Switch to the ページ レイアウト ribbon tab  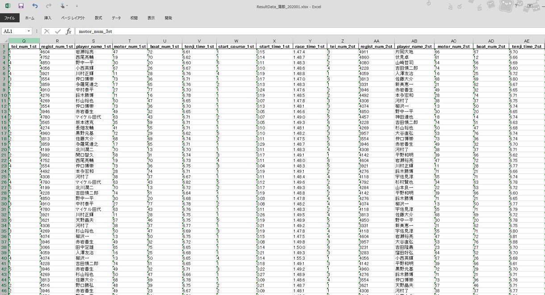[x=73, y=18]
